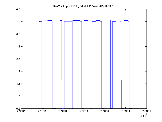Click the 3.5 y-axis tick label

click(x=18, y=34)
